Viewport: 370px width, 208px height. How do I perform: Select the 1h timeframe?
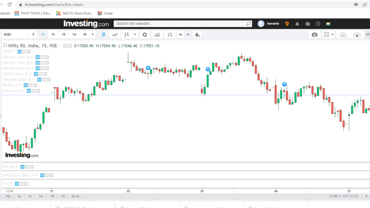point(53,35)
